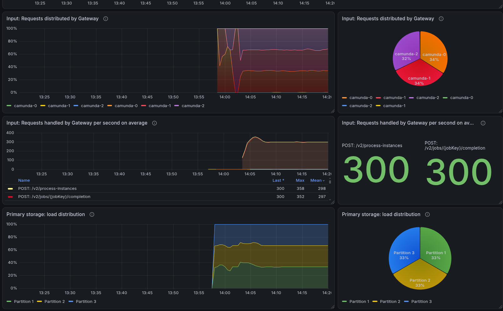Click orange camunda-0 label in pie chart legend
503x311 pixels.
coord(361,98)
